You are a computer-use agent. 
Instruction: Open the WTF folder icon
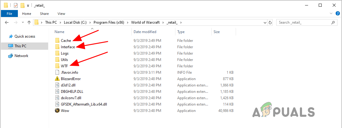click(57, 66)
